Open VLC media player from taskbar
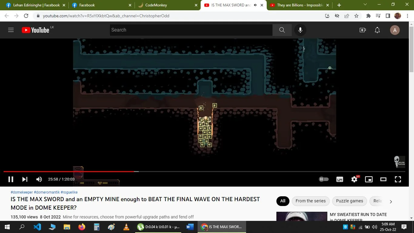 pos(126,227)
